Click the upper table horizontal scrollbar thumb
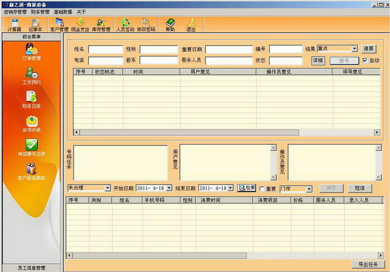The width and height of the screenshot is (390, 272). point(189,132)
